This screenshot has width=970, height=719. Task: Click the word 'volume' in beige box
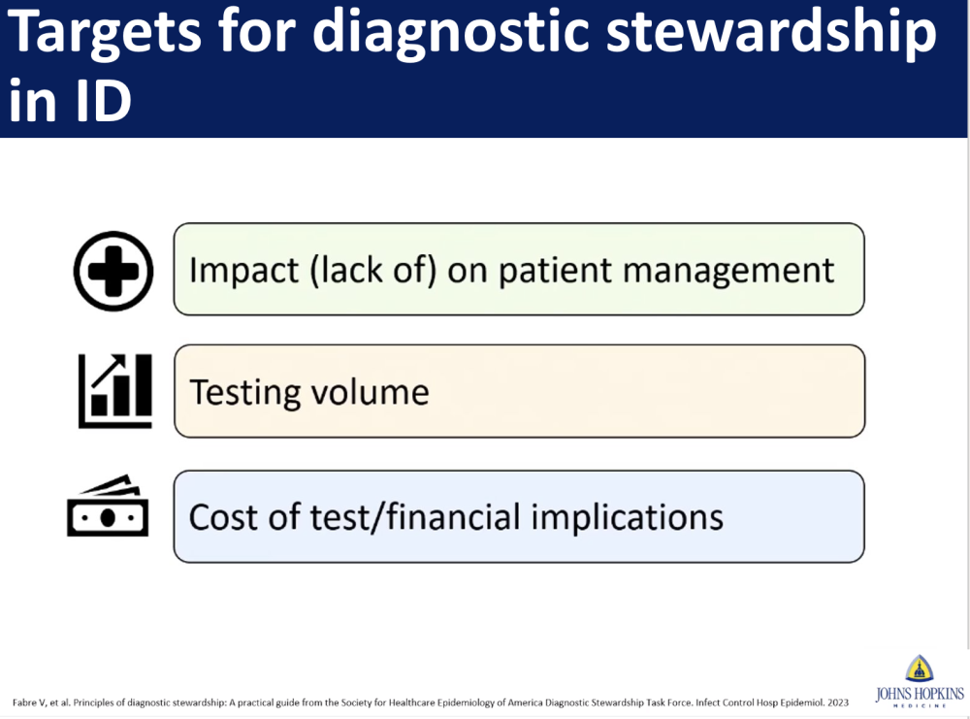tap(370, 392)
